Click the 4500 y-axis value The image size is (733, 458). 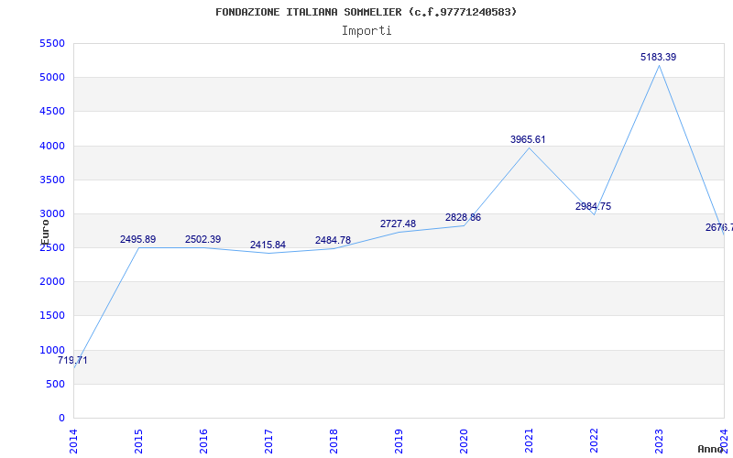[x=52, y=111]
